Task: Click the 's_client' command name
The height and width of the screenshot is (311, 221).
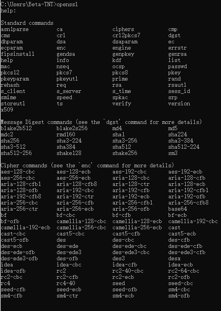Action: click(13, 91)
